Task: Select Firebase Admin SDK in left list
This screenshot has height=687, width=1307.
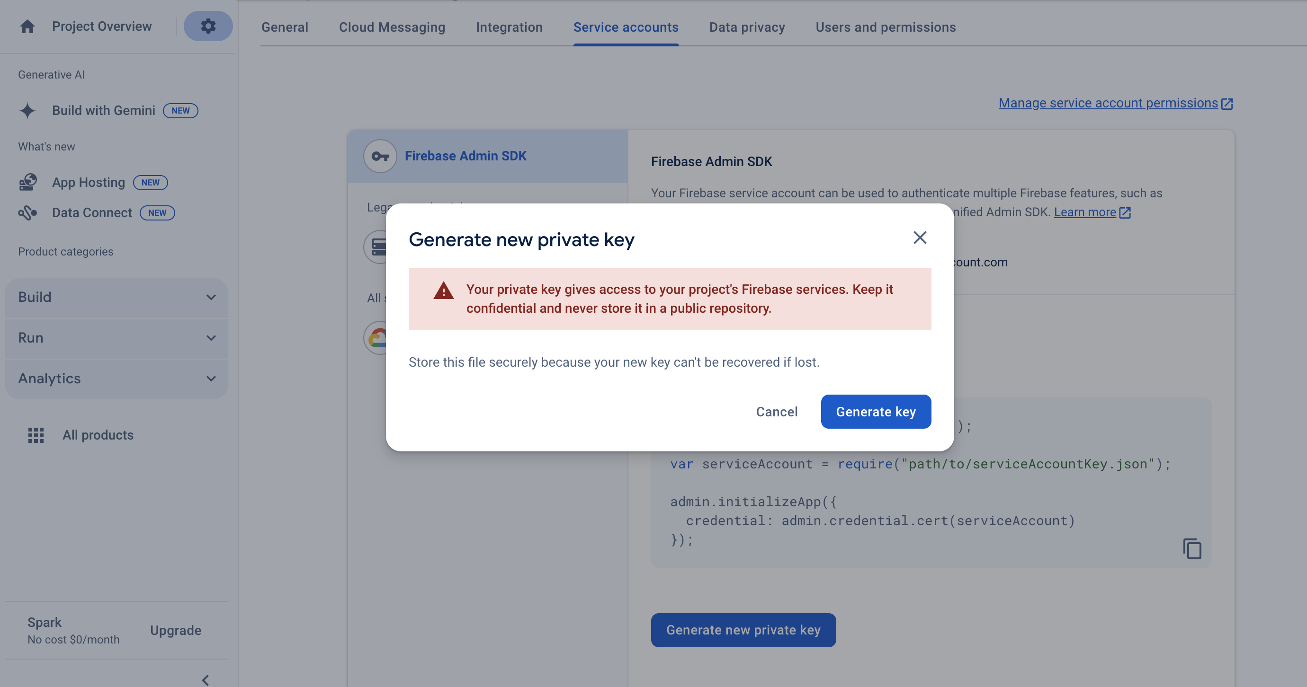Action: [488, 156]
